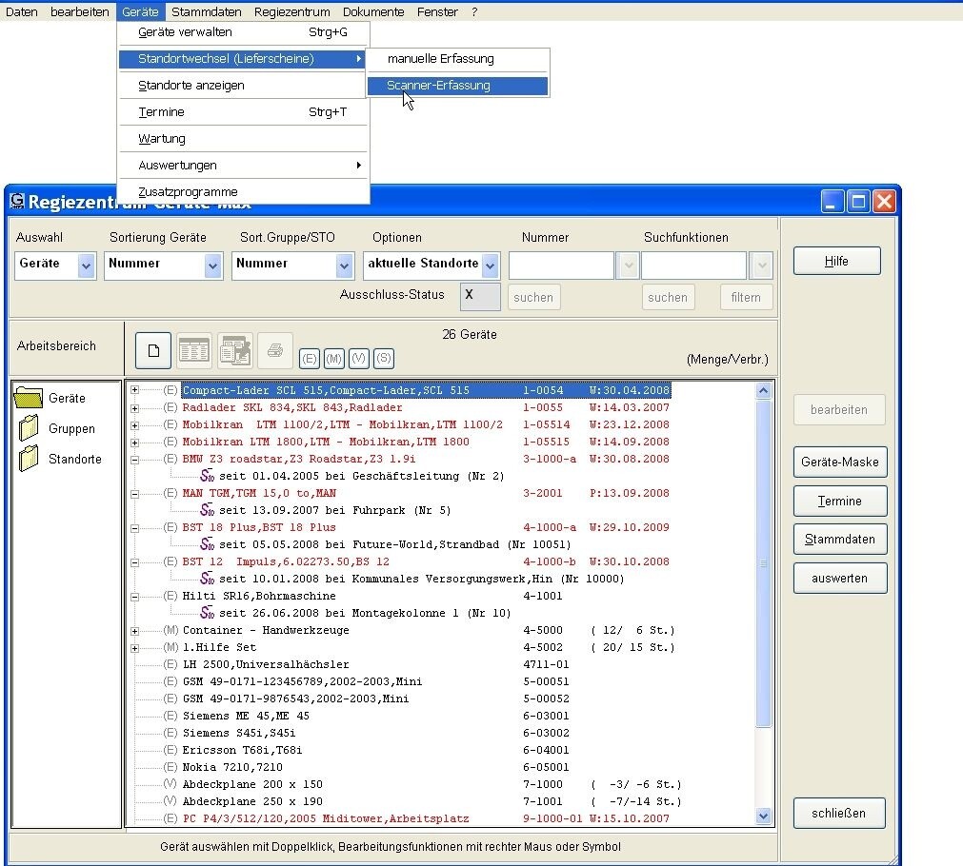Toggle the (E) device type filter

pyautogui.click(x=310, y=359)
